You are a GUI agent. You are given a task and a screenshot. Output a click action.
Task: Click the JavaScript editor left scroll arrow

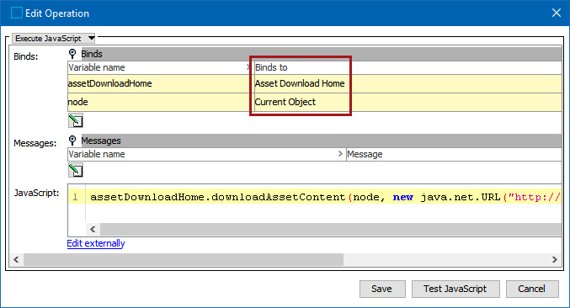(93, 229)
